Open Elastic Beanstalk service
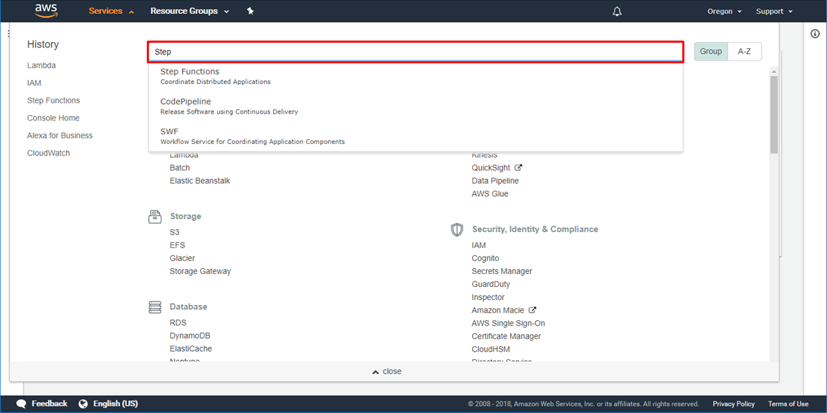827x413 pixels. pyautogui.click(x=200, y=181)
